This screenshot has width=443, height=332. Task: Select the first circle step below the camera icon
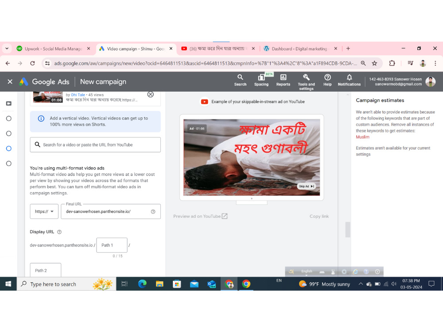pyautogui.click(x=9, y=119)
